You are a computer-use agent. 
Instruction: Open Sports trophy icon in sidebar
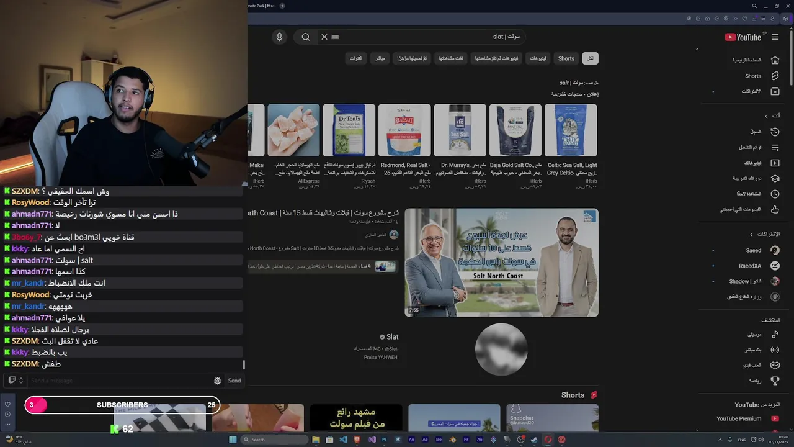[x=775, y=381]
